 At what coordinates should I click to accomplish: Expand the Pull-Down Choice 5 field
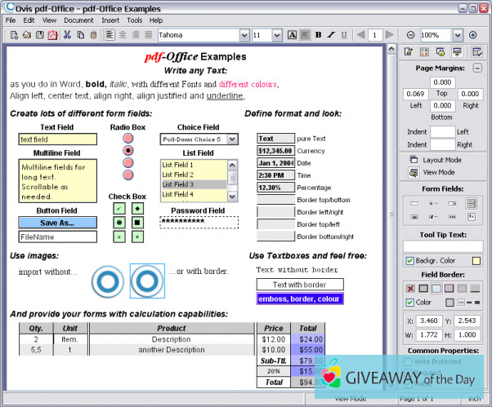[232, 139]
